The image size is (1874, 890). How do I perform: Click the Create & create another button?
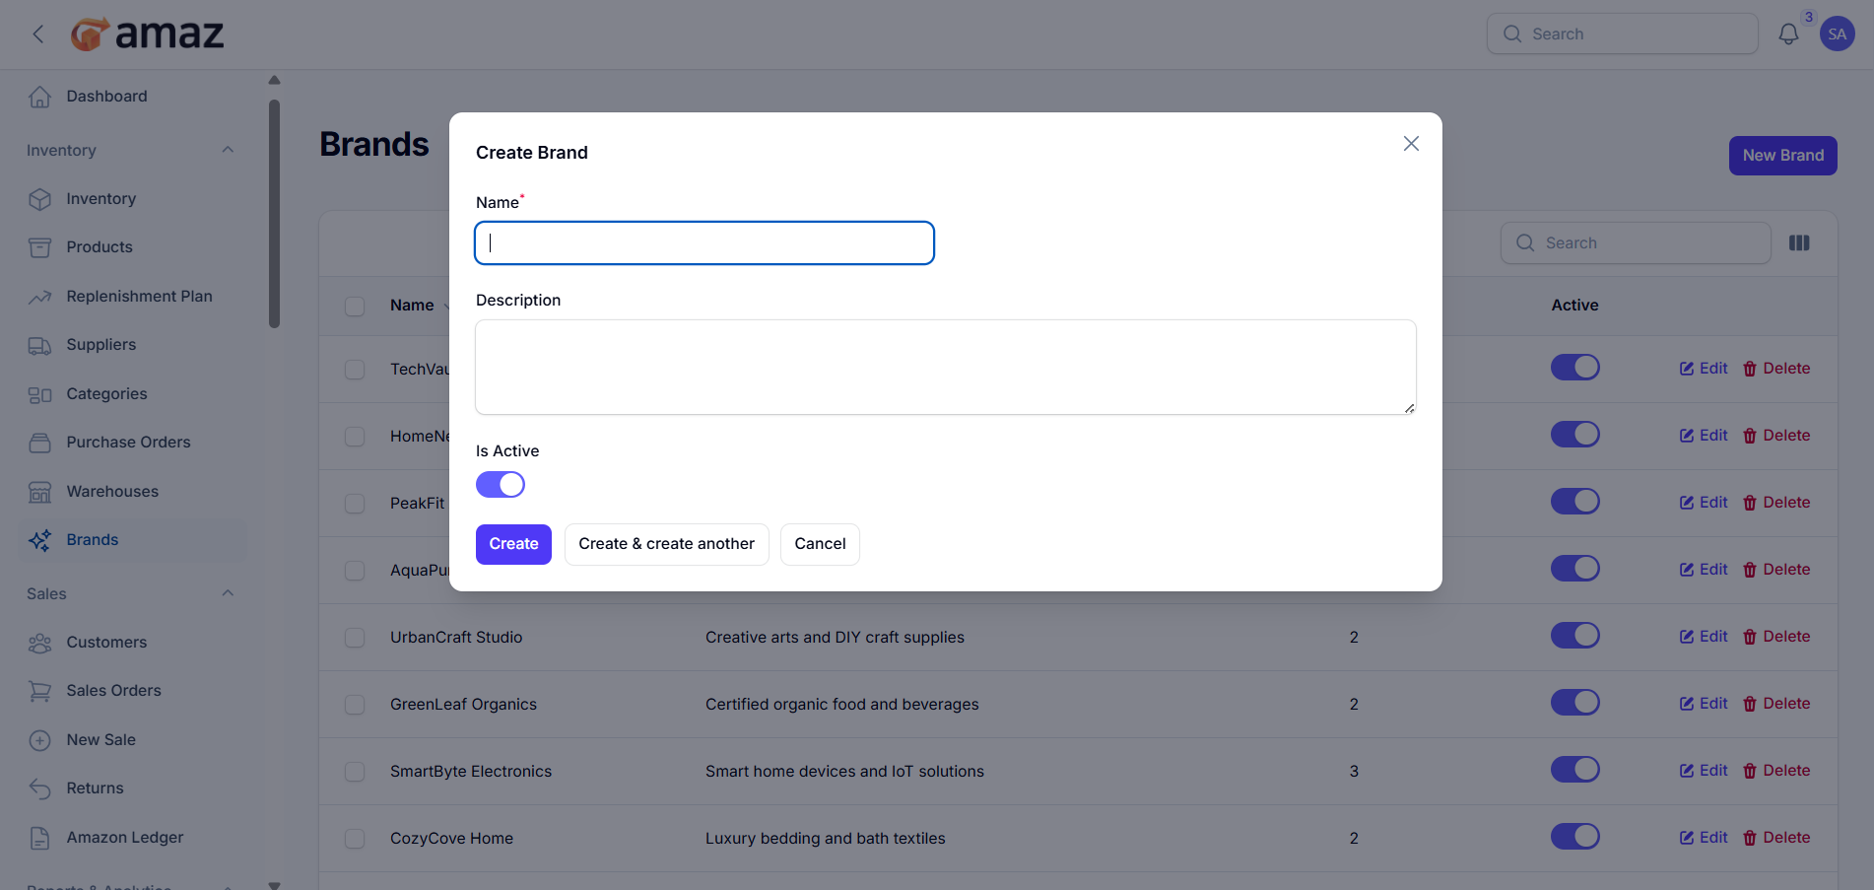tap(666, 544)
